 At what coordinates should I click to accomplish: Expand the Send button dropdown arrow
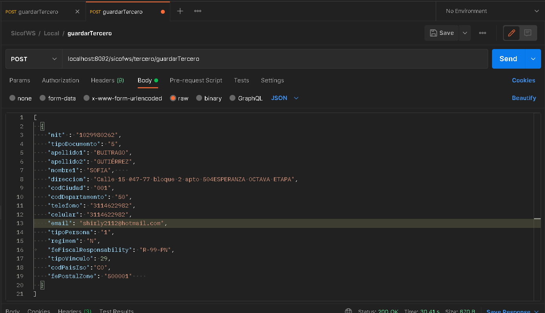pyautogui.click(x=533, y=59)
